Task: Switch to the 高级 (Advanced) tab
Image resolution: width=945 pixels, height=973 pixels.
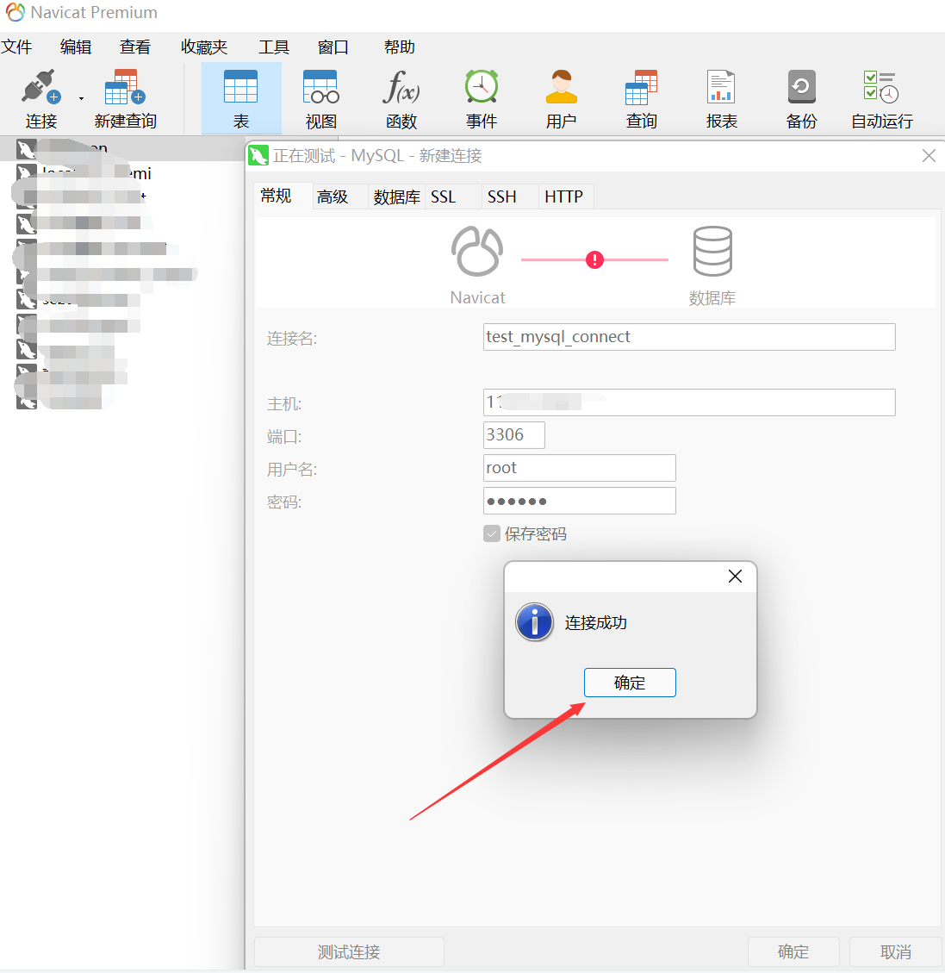Action: coord(333,197)
